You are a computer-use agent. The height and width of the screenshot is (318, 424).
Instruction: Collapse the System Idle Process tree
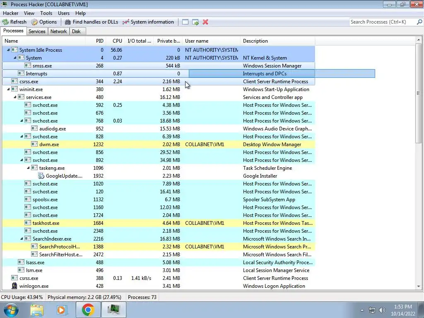(x=8, y=50)
